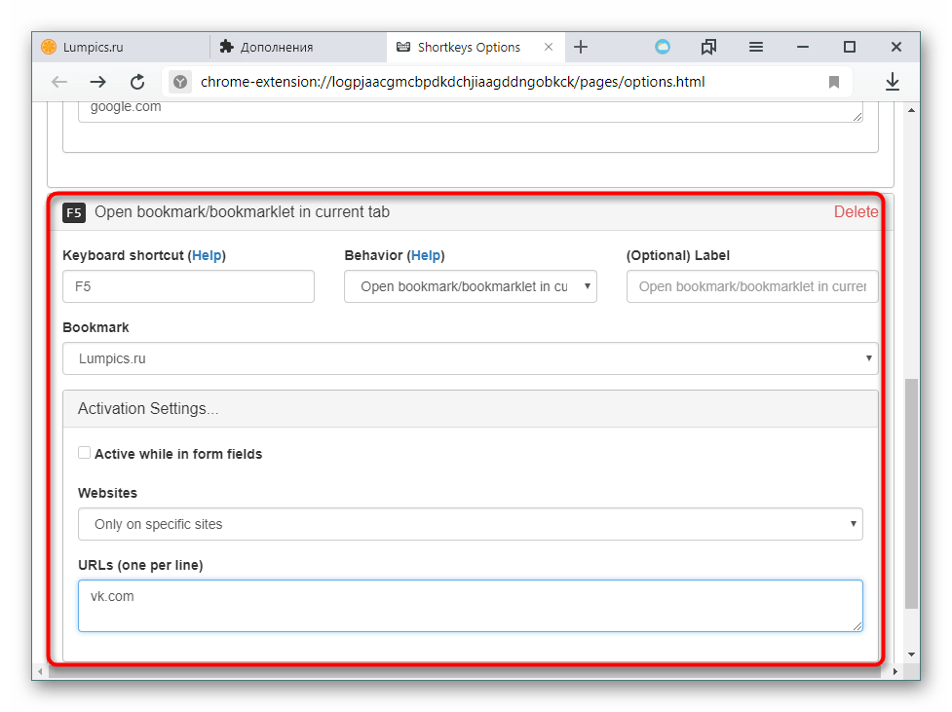
Task: Reload the page with the refresh icon
Action: tap(137, 82)
